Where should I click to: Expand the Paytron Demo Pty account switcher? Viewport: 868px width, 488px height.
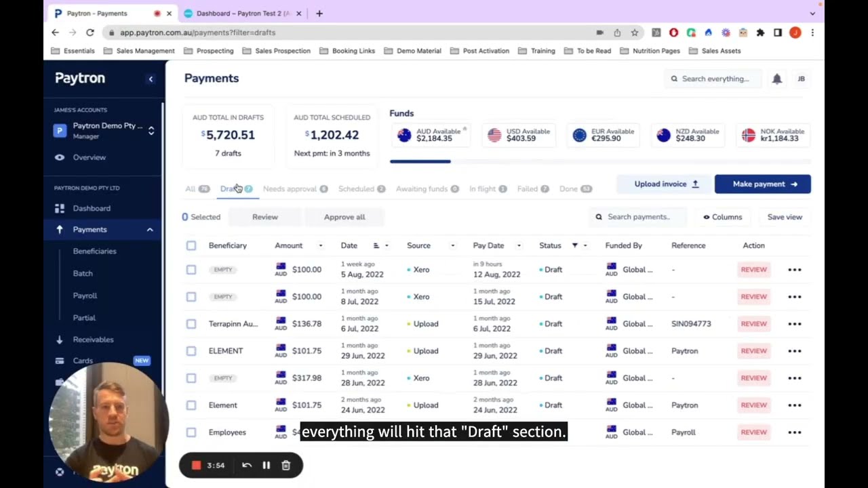point(151,131)
